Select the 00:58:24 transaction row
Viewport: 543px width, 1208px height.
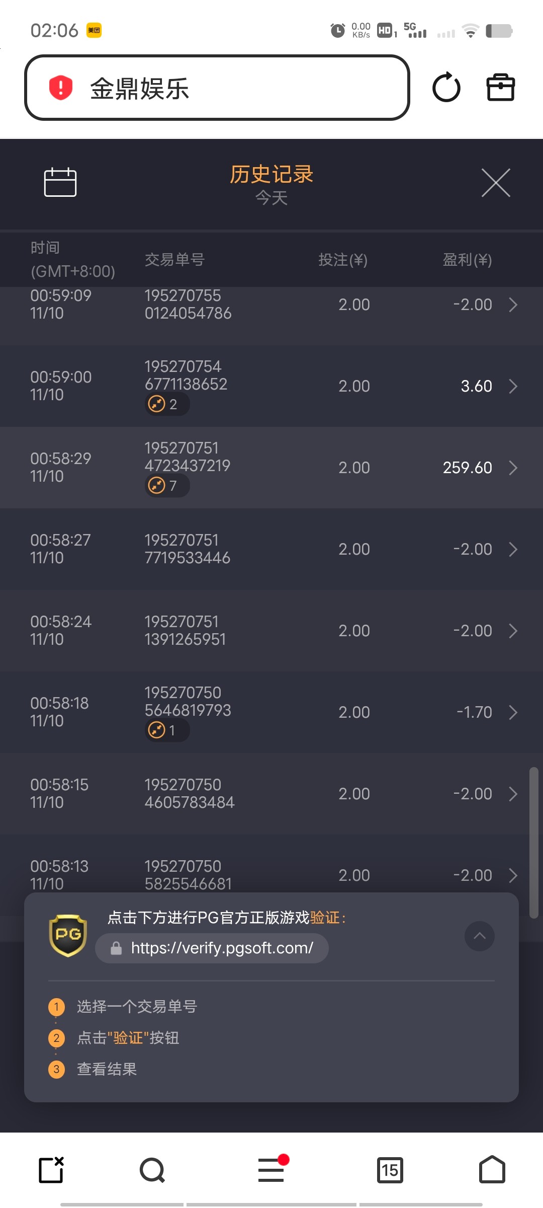271,631
